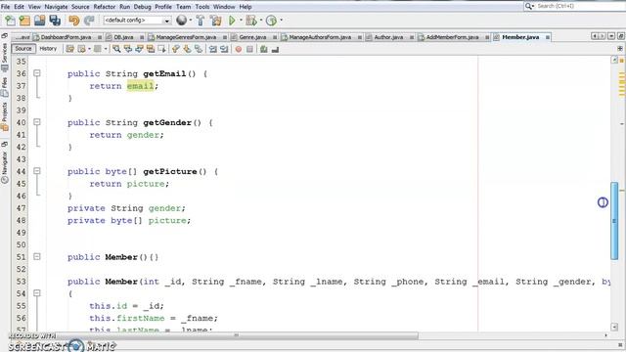Run the project with green play icon
626x352 pixels.
tap(232, 21)
